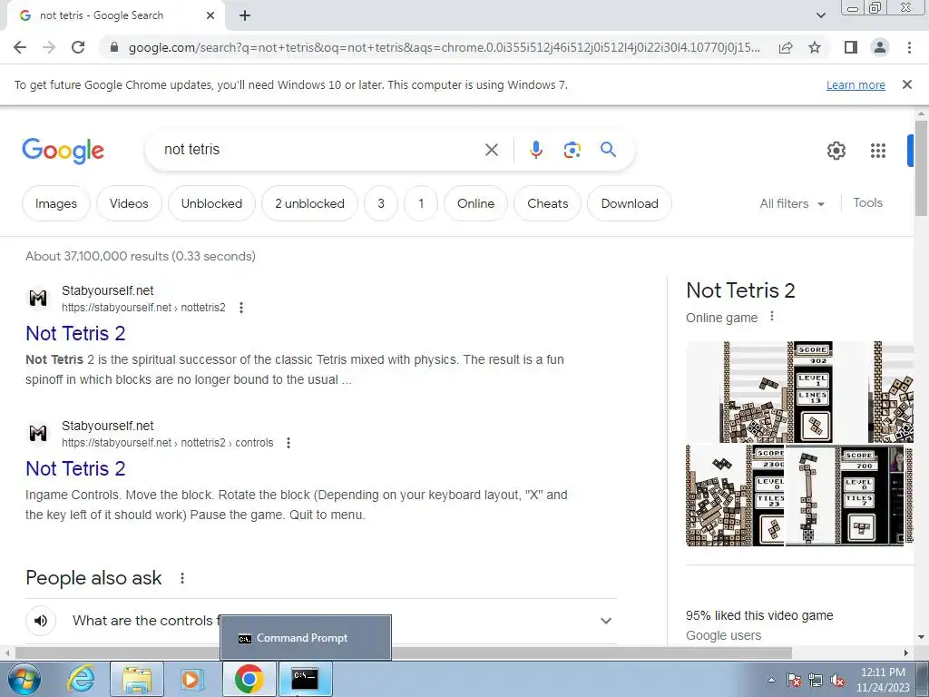Viewport: 929px width, 697px height.
Task: Expand the All filters dropdown
Action: (792, 203)
